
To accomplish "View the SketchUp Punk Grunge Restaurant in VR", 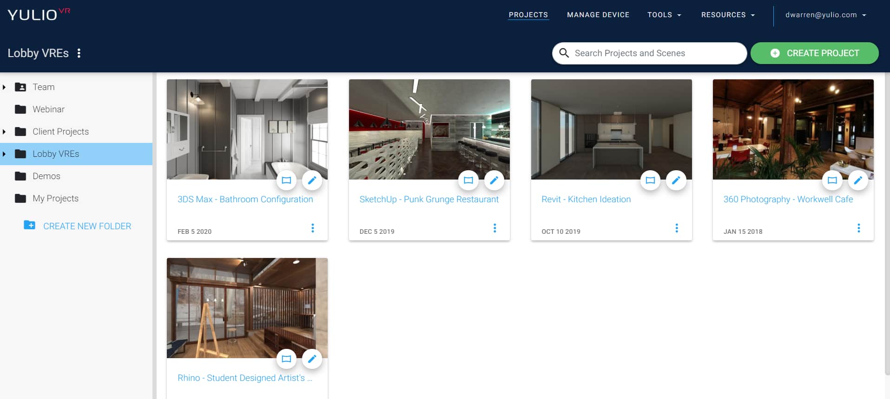I will [468, 180].
